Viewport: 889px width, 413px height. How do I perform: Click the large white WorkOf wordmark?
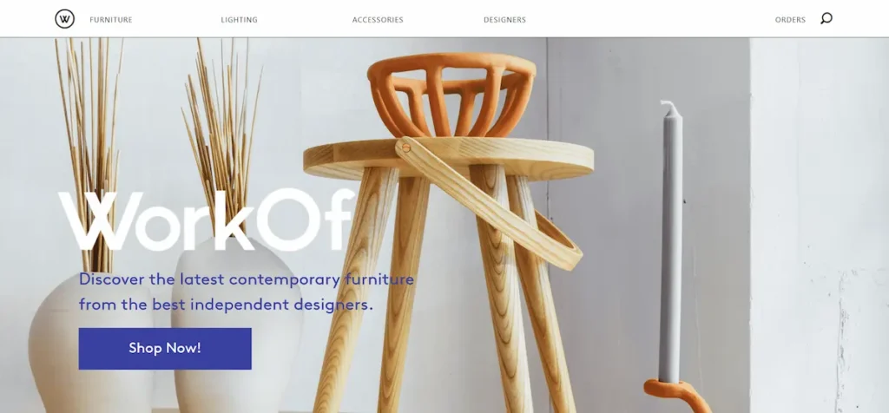coord(207,220)
